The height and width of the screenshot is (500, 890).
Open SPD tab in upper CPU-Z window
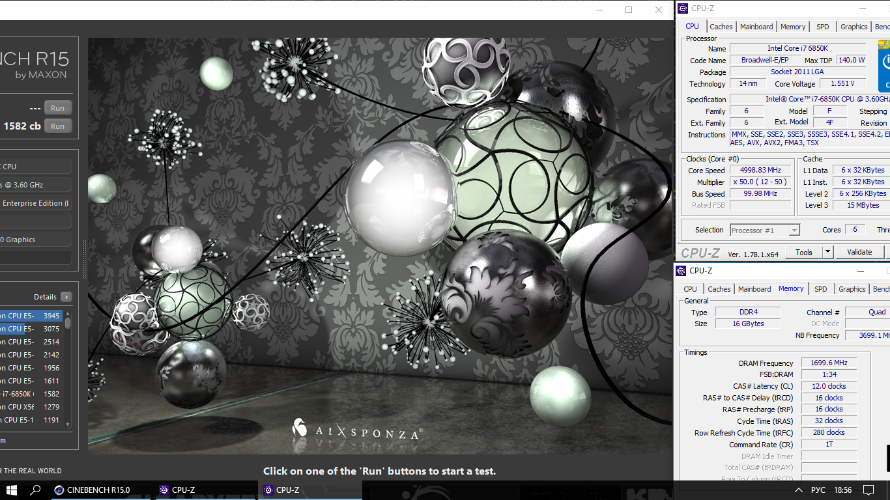point(823,27)
